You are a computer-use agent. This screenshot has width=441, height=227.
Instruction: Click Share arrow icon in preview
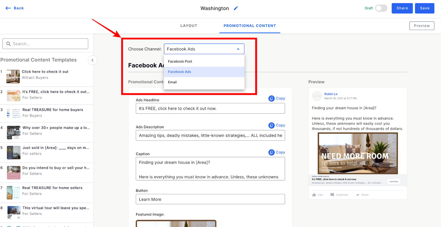357,195
